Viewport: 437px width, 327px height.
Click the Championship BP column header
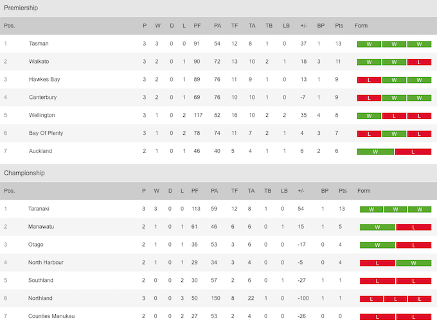pyautogui.click(x=325, y=191)
